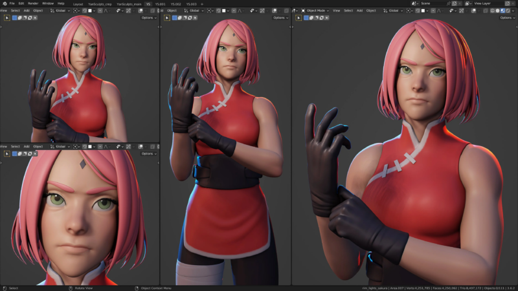518x291 pixels.
Task: Click extend selection mode icon in middle viewport
Action: pos(179,18)
